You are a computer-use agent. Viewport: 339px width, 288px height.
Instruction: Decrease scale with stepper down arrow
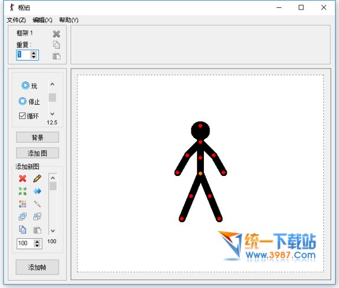[x=37, y=246]
